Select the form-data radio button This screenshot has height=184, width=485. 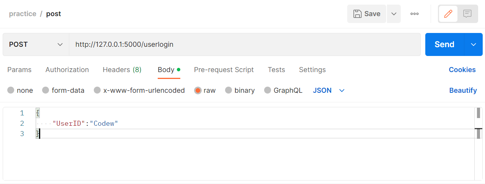[46, 90]
